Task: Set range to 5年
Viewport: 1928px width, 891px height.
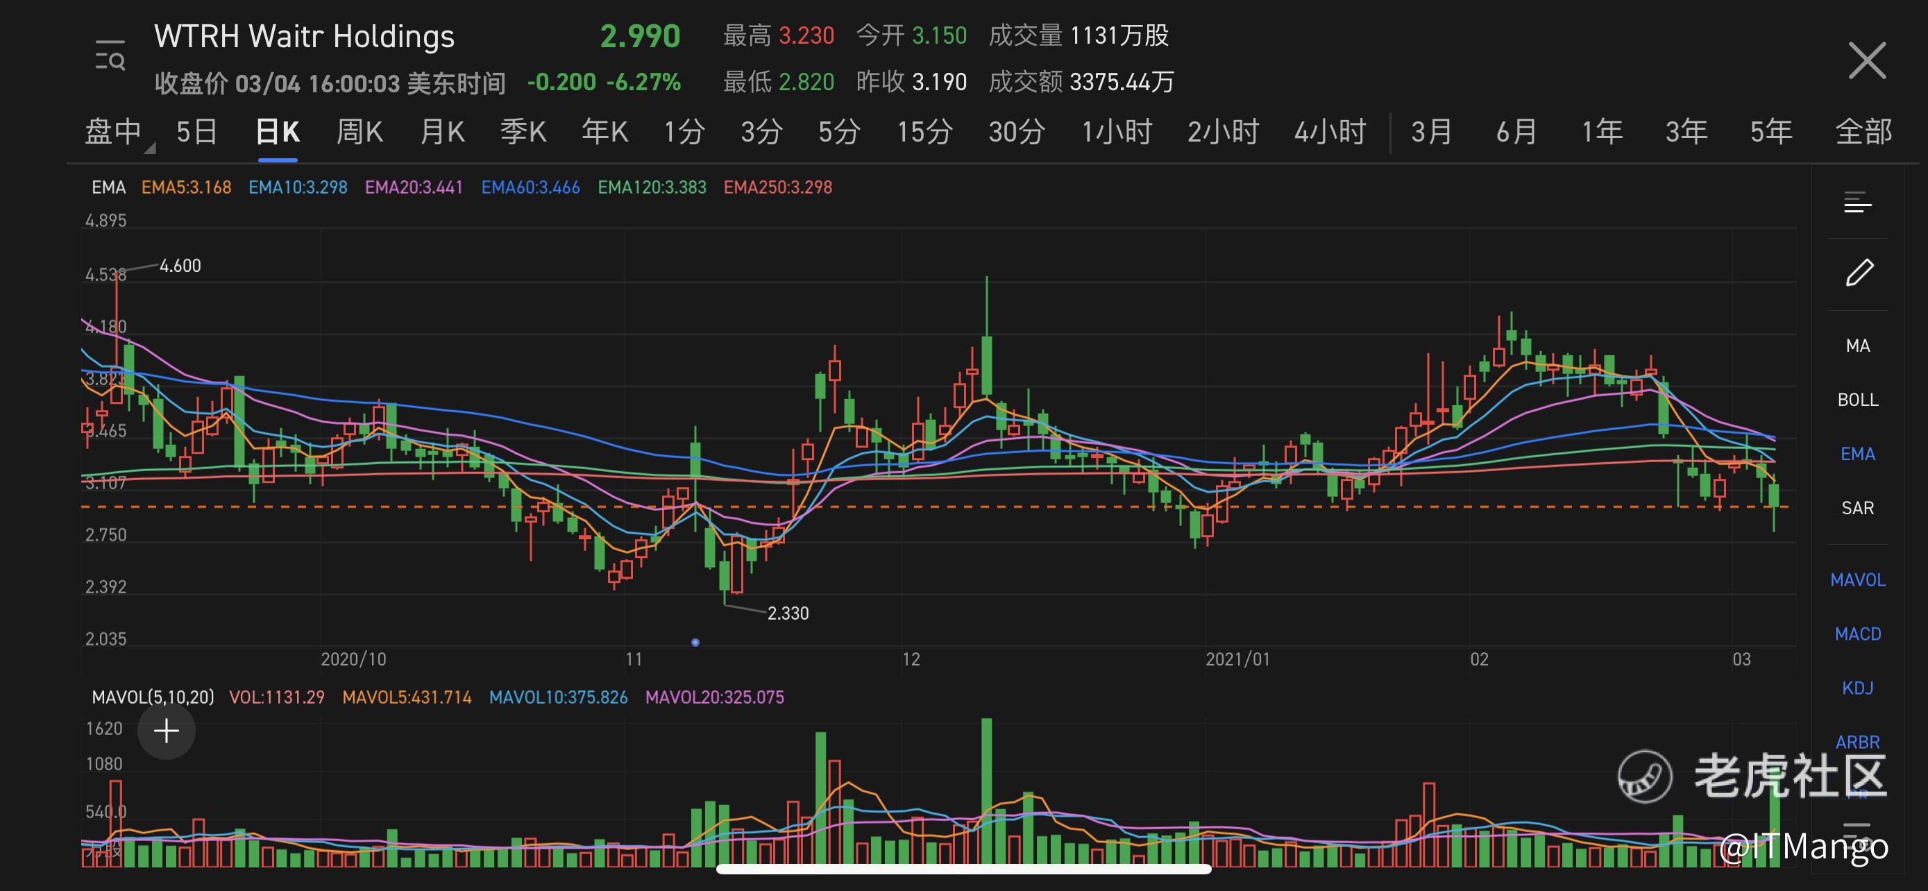Action: click(x=1771, y=133)
